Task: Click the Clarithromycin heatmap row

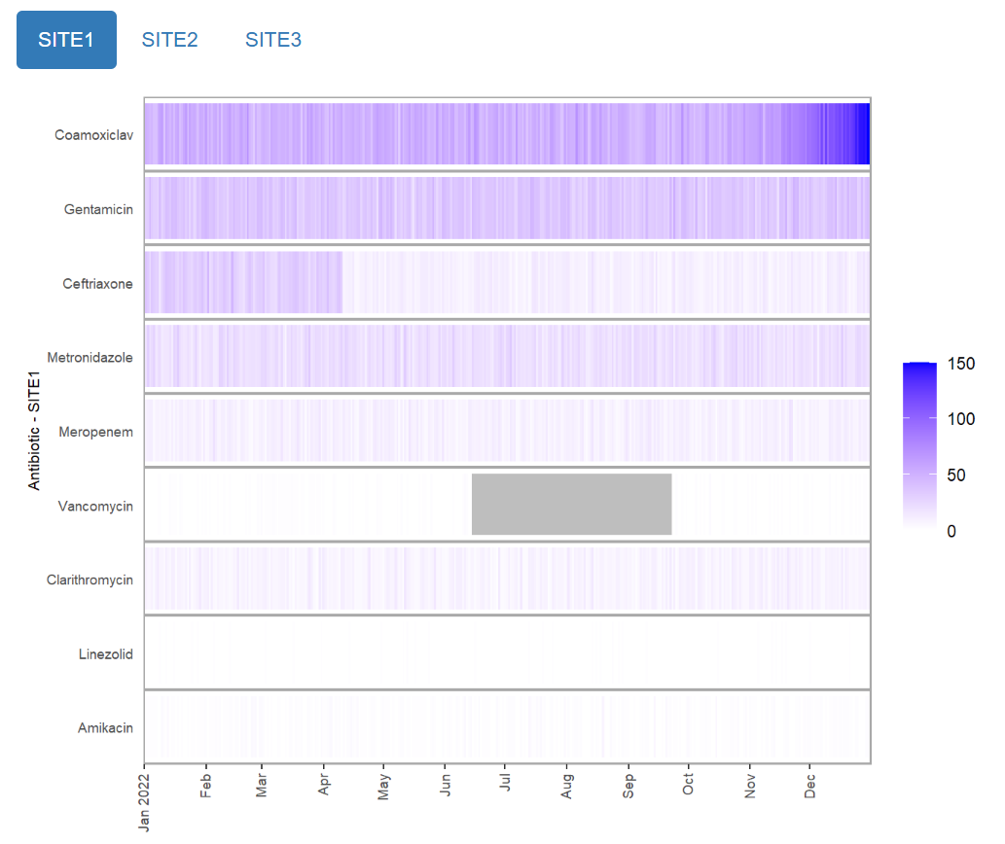Action: (x=506, y=578)
